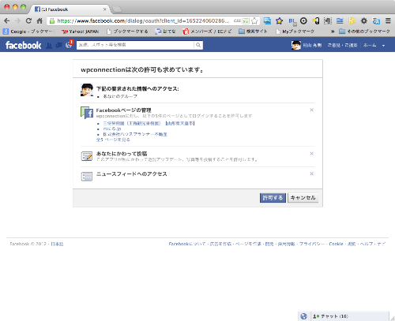Open the Myブックマーク bookmark

pyautogui.click(x=295, y=32)
